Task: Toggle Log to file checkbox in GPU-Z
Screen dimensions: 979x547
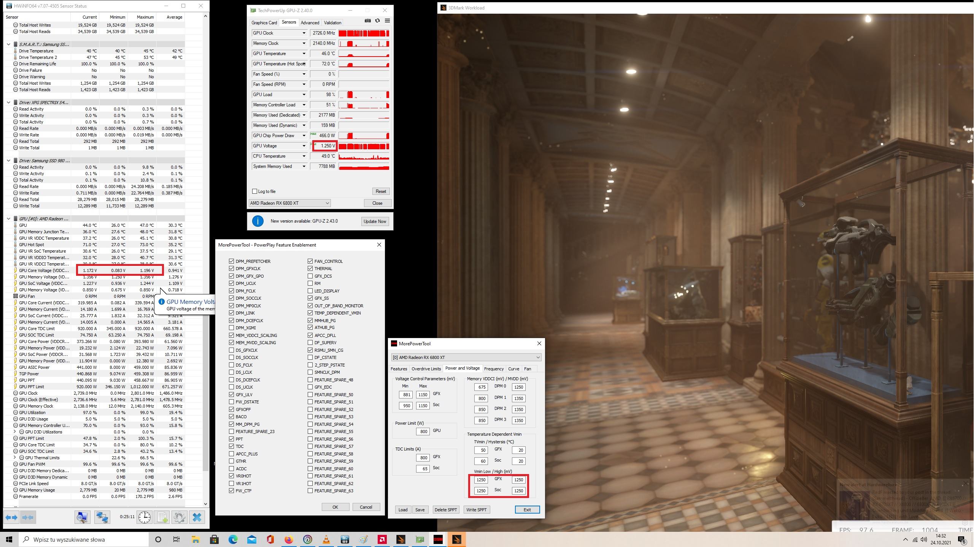Action: 255,191
